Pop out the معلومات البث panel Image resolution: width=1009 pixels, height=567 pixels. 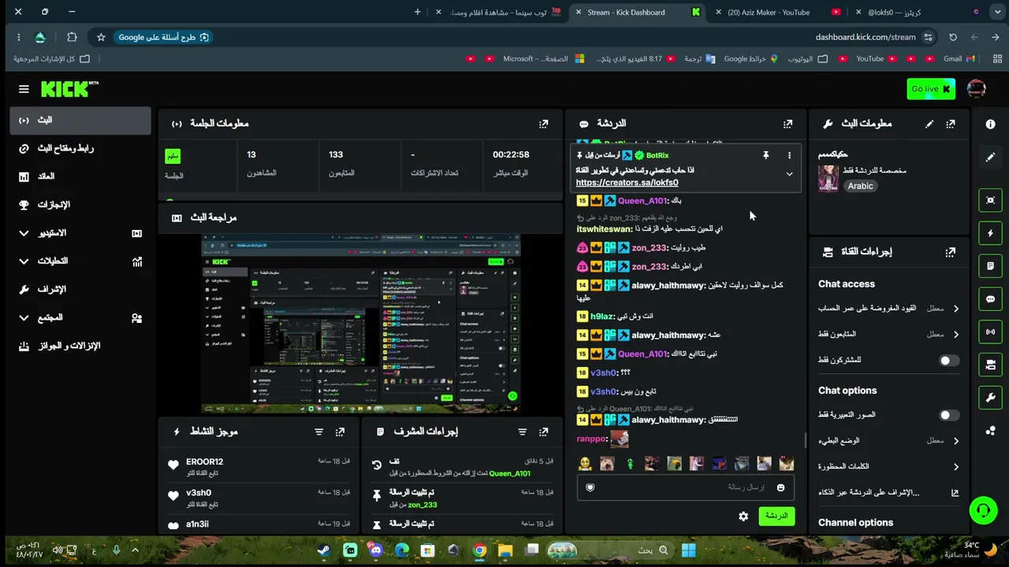[950, 124]
